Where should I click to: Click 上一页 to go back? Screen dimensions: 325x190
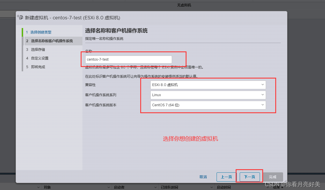(226, 177)
